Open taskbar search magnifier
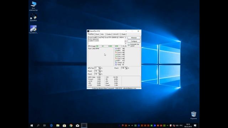The image size is (228, 128). pos(38,126)
